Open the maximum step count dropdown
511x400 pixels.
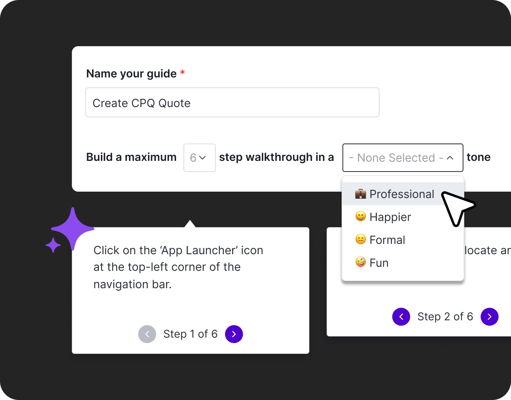199,158
